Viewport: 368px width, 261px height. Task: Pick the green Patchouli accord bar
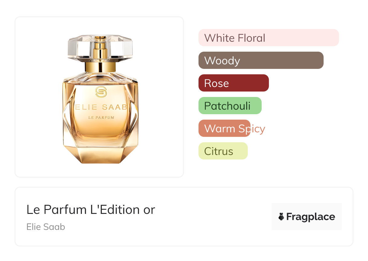point(230,106)
